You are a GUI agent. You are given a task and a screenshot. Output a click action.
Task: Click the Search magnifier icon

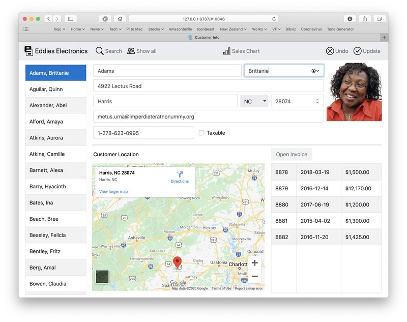[100, 51]
